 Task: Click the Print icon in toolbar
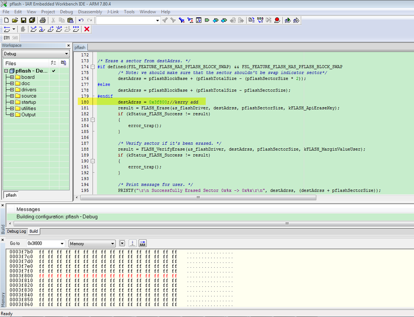[x=42, y=20]
